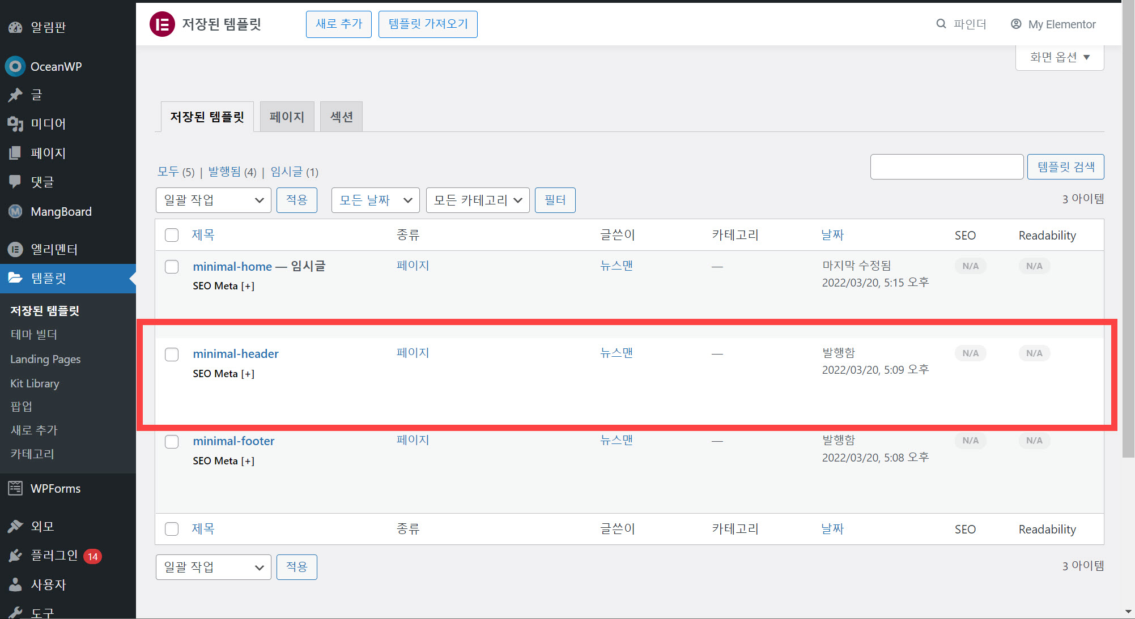The image size is (1135, 619).
Task: Open the 모든 날짜 date filter dropdown
Action: coord(375,200)
